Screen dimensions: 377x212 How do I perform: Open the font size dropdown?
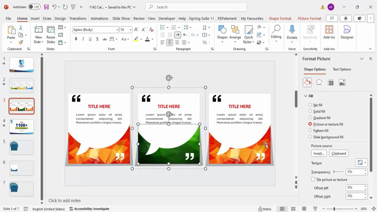[130, 30]
